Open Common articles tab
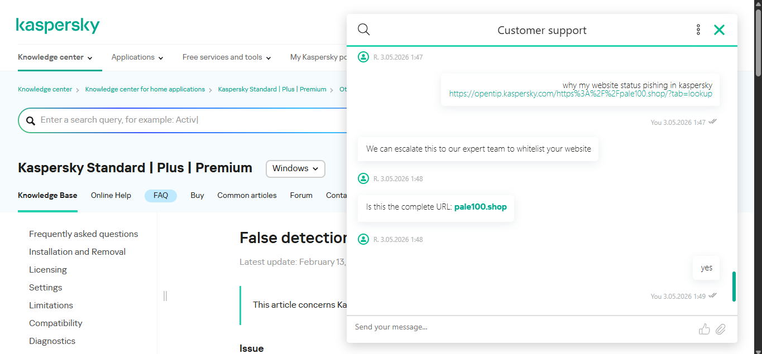762x354 pixels. click(x=247, y=196)
